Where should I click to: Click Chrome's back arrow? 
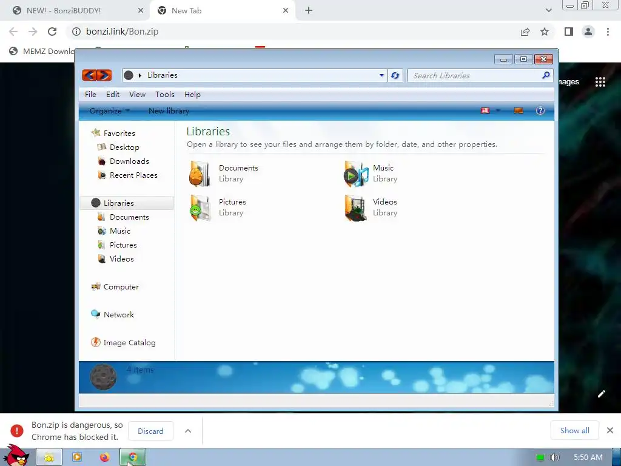click(x=13, y=32)
